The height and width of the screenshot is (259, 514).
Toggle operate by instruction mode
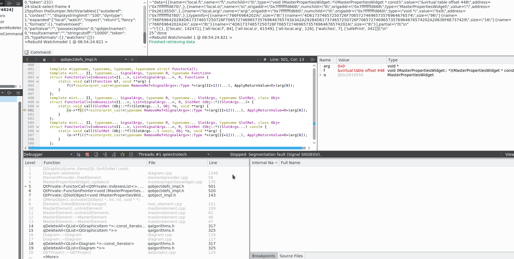point(131,155)
